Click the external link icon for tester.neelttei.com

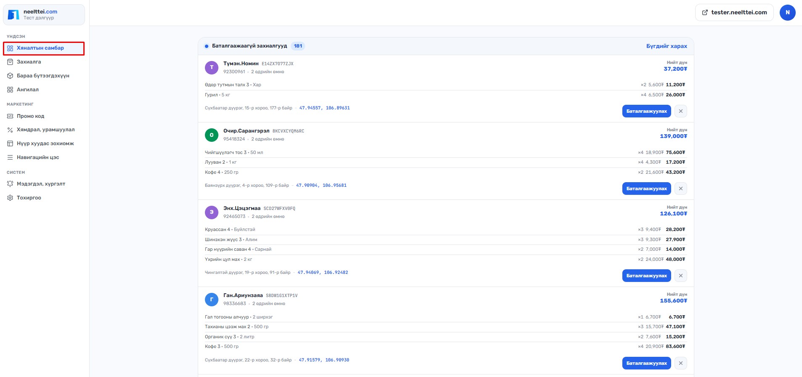tap(705, 13)
